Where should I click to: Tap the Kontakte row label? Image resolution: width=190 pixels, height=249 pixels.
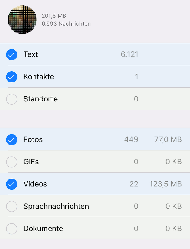coord(39,77)
